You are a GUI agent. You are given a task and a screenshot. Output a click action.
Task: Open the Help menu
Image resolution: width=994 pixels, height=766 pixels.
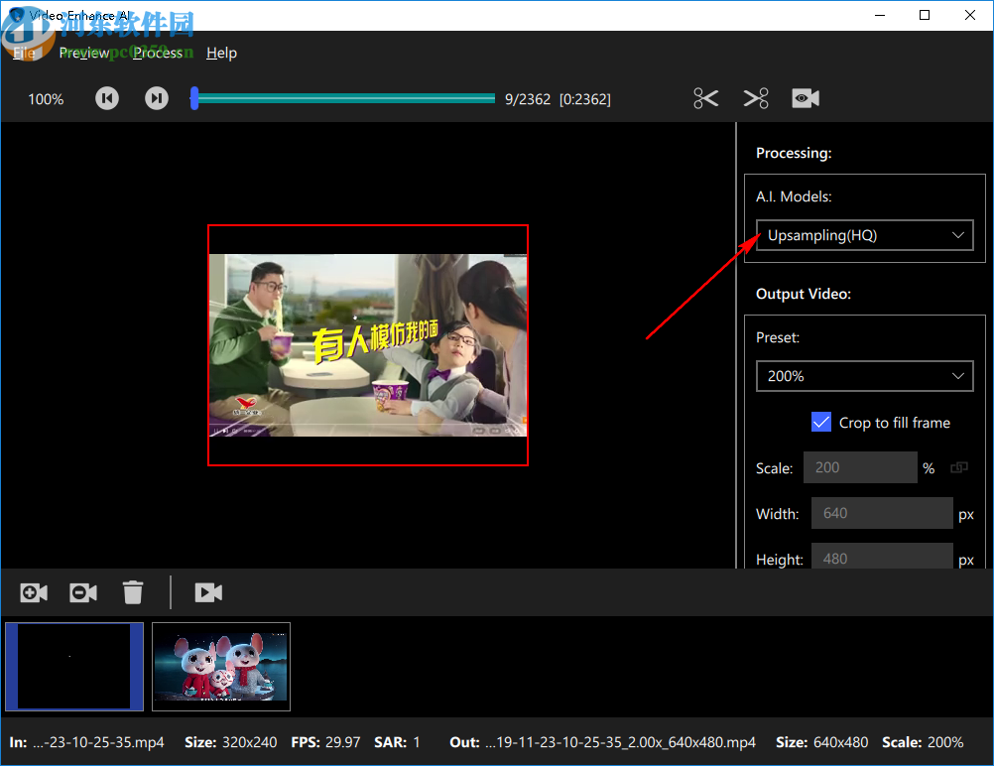pyautogui.click(x=221, y=53)
